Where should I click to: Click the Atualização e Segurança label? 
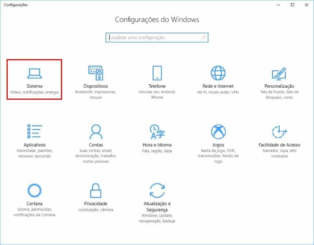[x=157, y=207]
